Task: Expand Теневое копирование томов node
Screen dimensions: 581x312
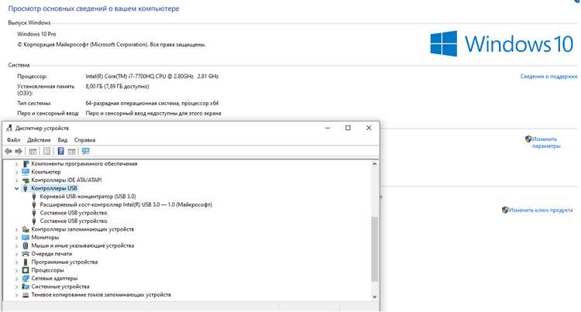Action: 16,295
